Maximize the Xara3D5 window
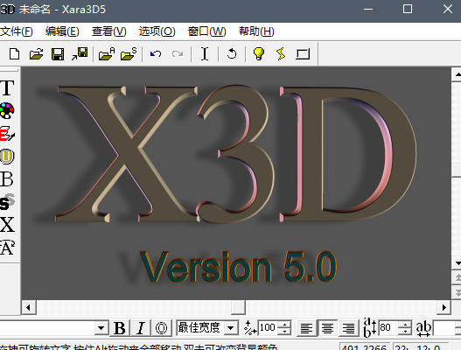Viewport: 461px width, 350px height. 408,9
